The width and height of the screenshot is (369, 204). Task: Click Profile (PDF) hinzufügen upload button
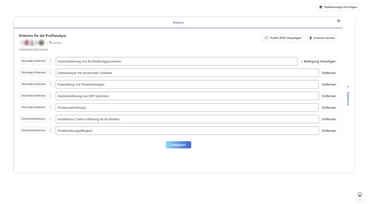click(283, 38)
